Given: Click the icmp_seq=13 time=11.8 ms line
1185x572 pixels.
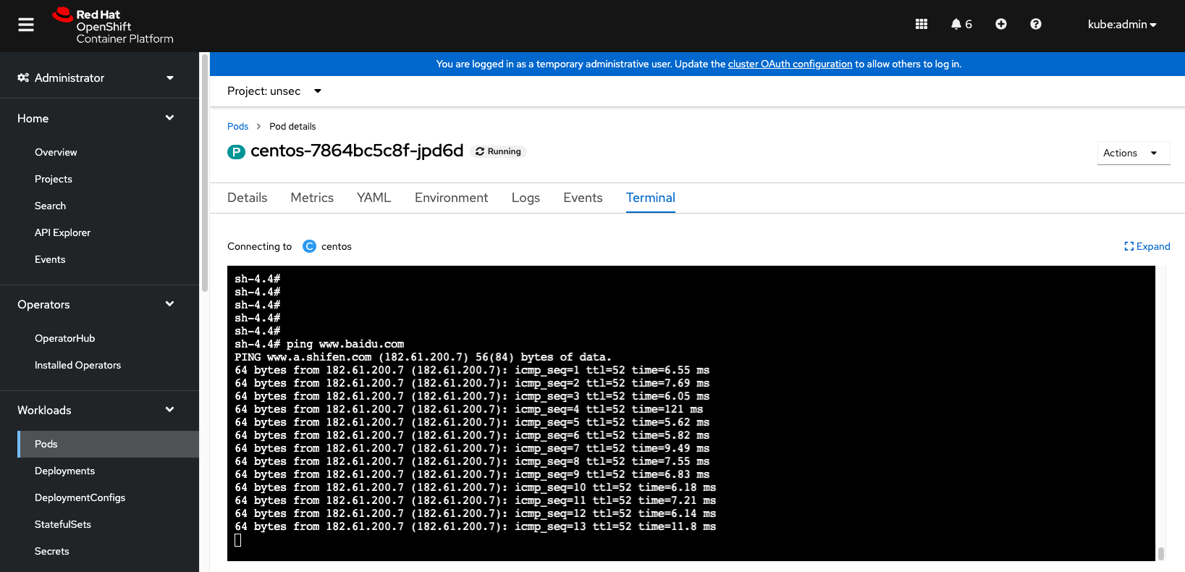Looking at the screenshot, I should 475,526.
